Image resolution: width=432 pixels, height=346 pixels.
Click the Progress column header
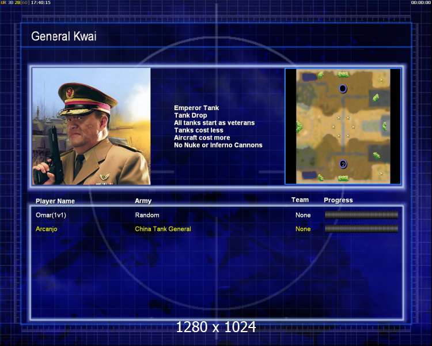tap(338, 200)
